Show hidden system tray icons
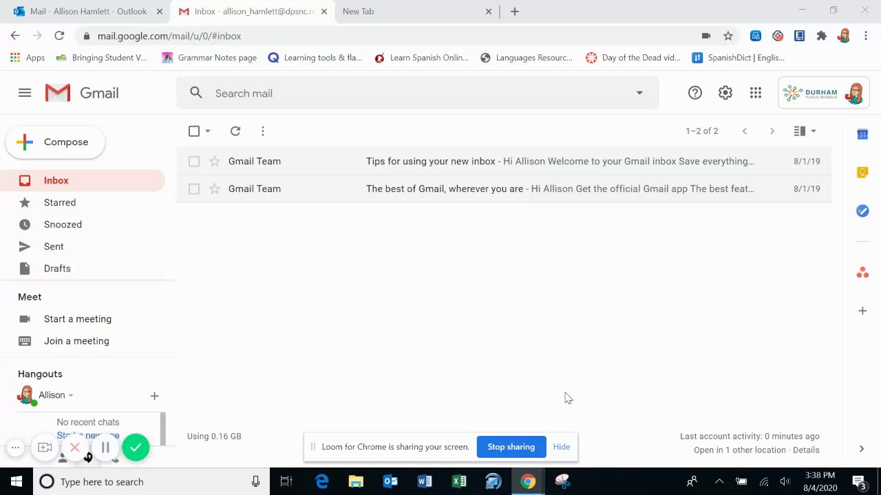 [x=719, y=481]
